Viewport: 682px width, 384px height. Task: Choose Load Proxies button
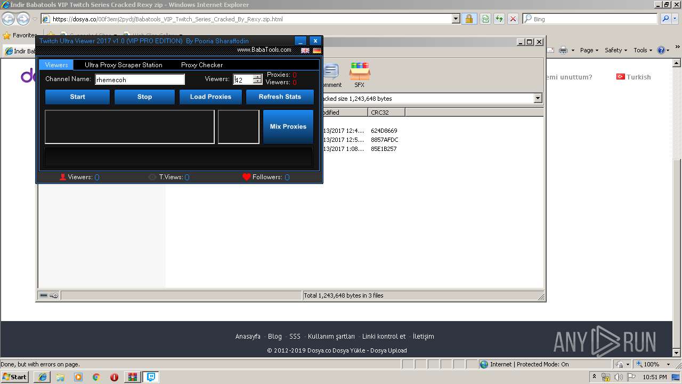pos(210,97)
